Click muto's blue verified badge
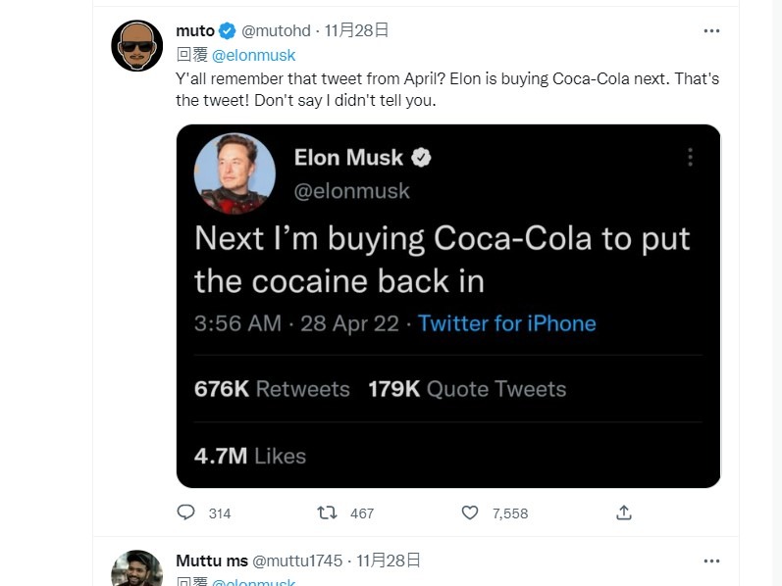 228,31
